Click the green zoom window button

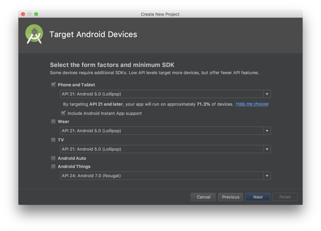[x=36, y=13]
